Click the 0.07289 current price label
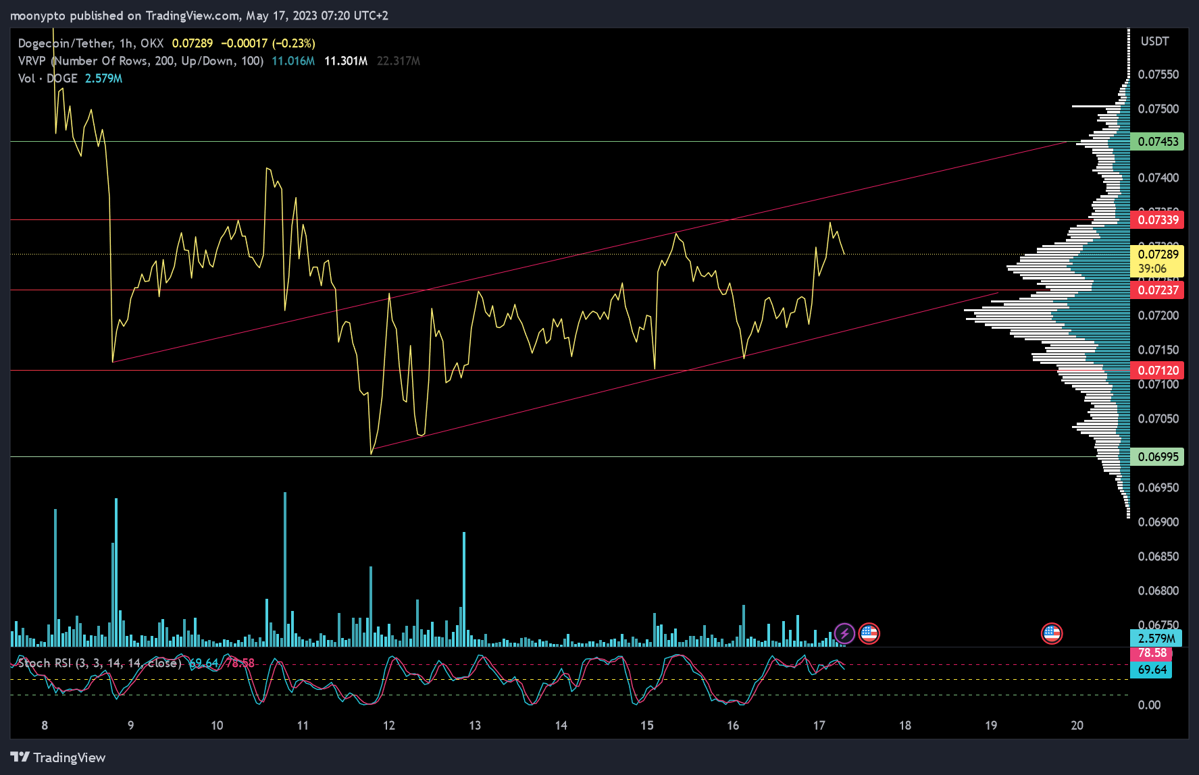 pos(1157,261)
